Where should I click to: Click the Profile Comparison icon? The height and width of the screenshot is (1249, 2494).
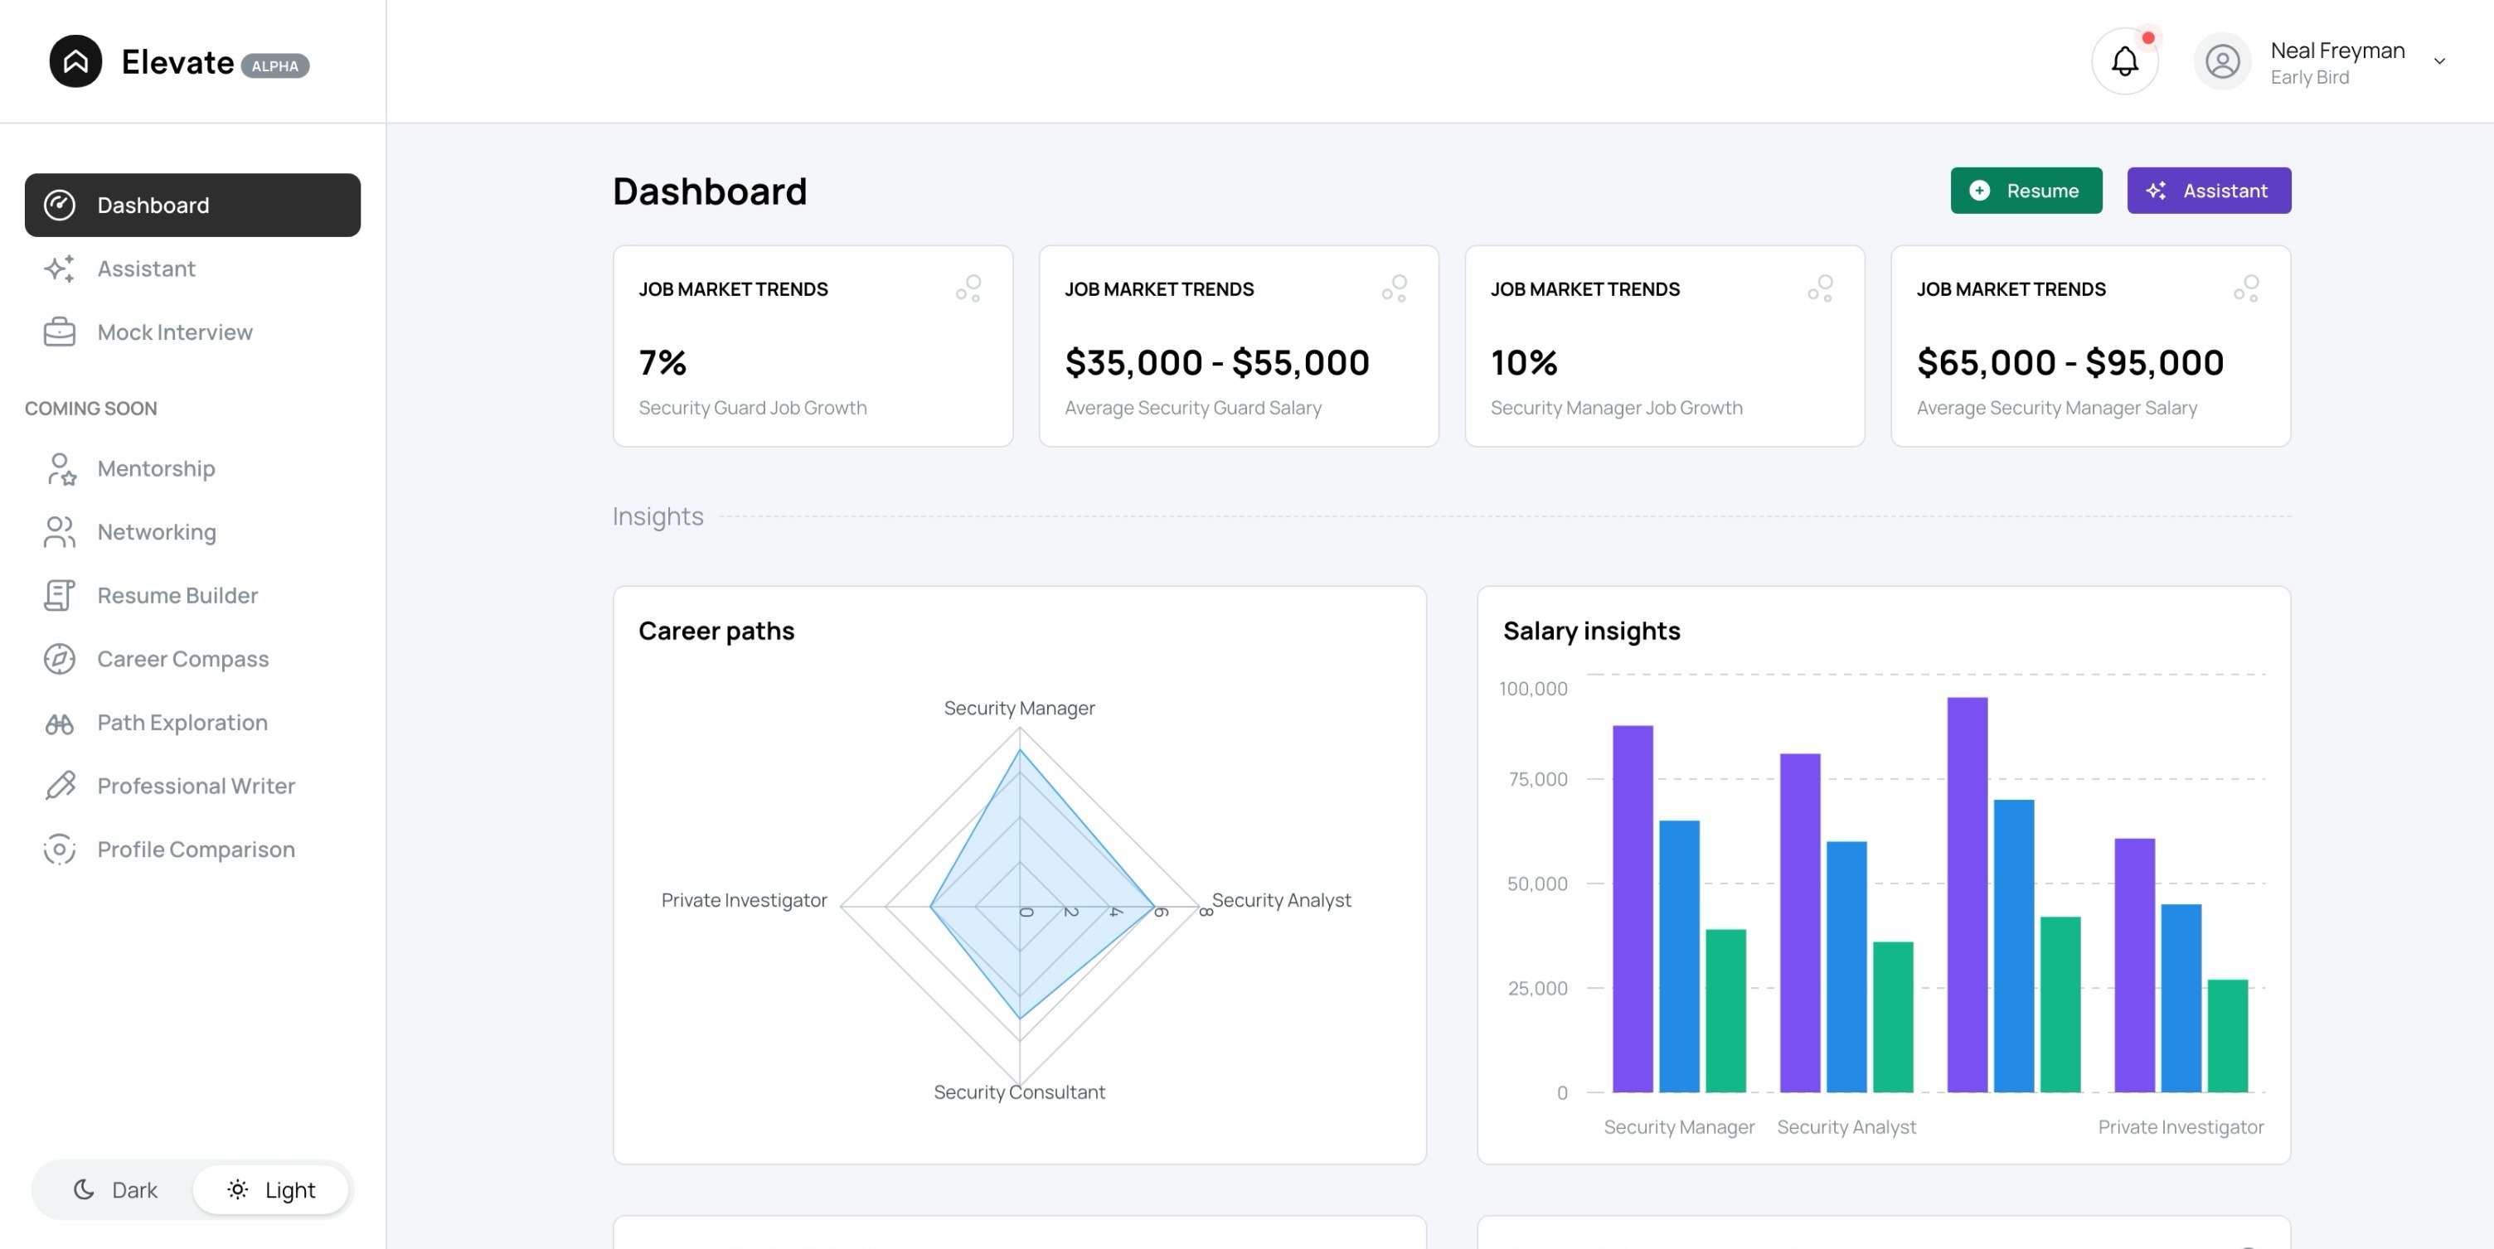(59, 850)
